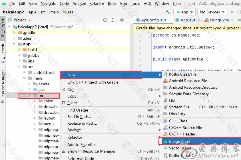Choose Scratch File in New submenu

tap(201, 107)
